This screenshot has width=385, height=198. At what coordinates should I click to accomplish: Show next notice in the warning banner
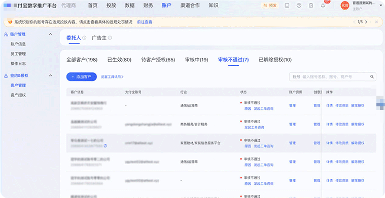click(x=366, y=22)
